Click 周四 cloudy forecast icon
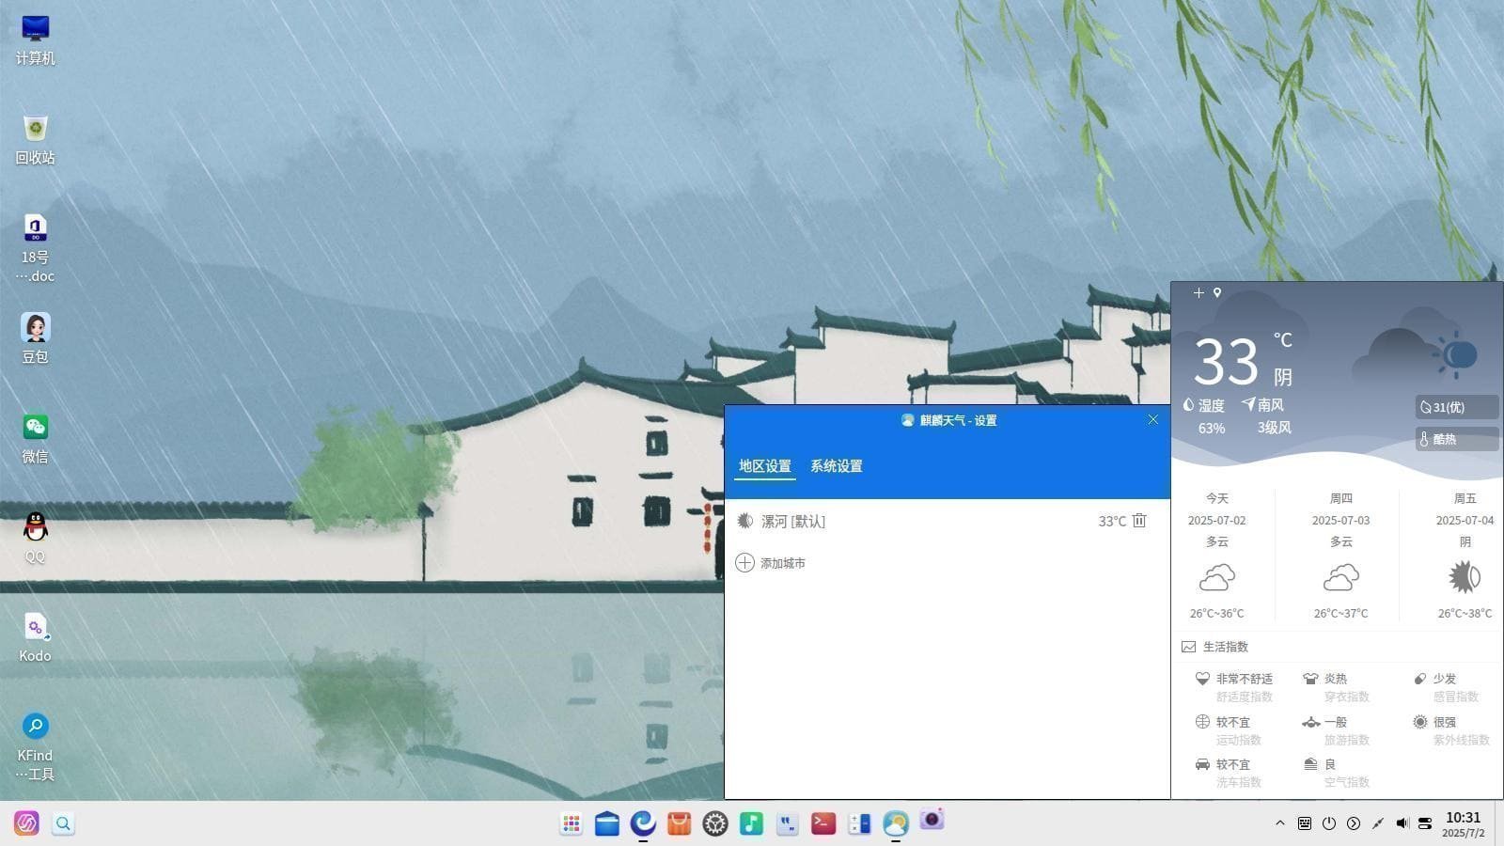 [x=1341, y=577]
